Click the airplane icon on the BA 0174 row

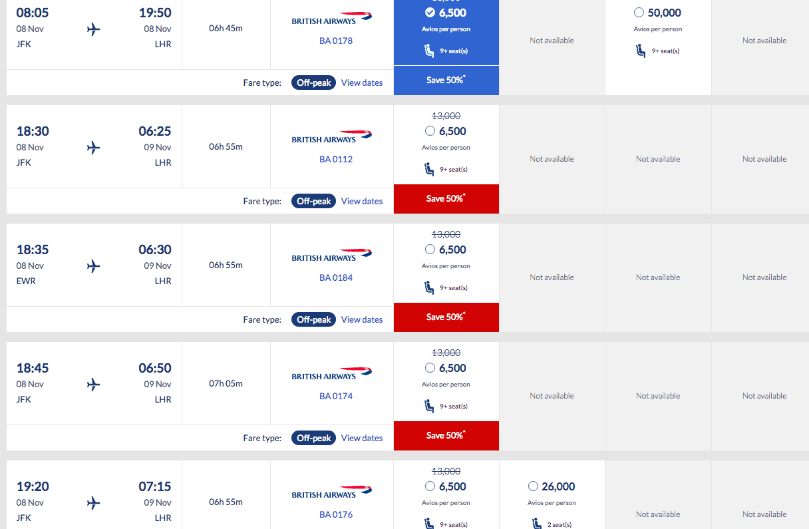(93, 385)
